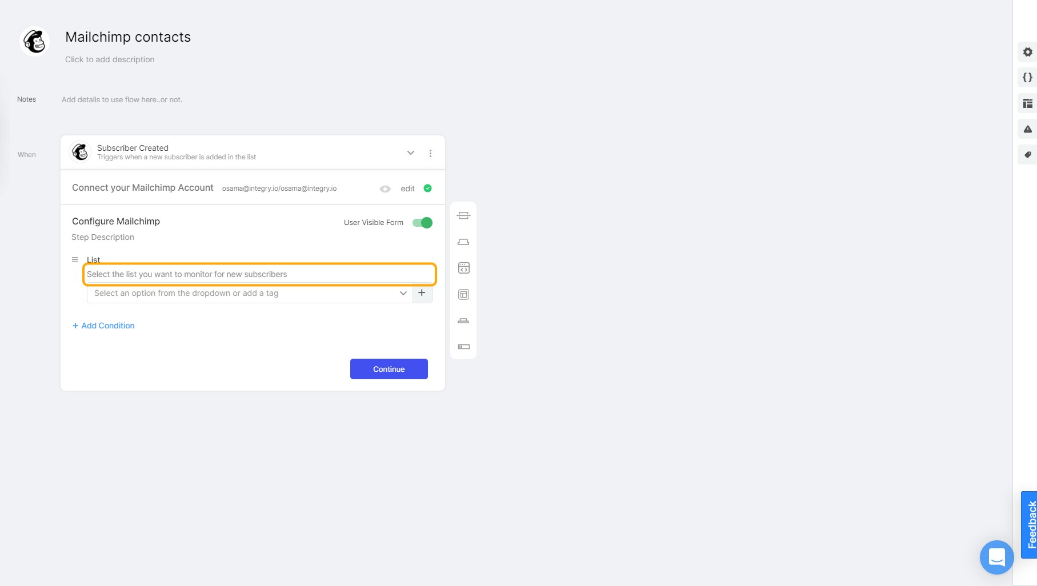Click Subscriber Created trigger title
Screen dimensions: 1037x586
[x=133, y=148]
